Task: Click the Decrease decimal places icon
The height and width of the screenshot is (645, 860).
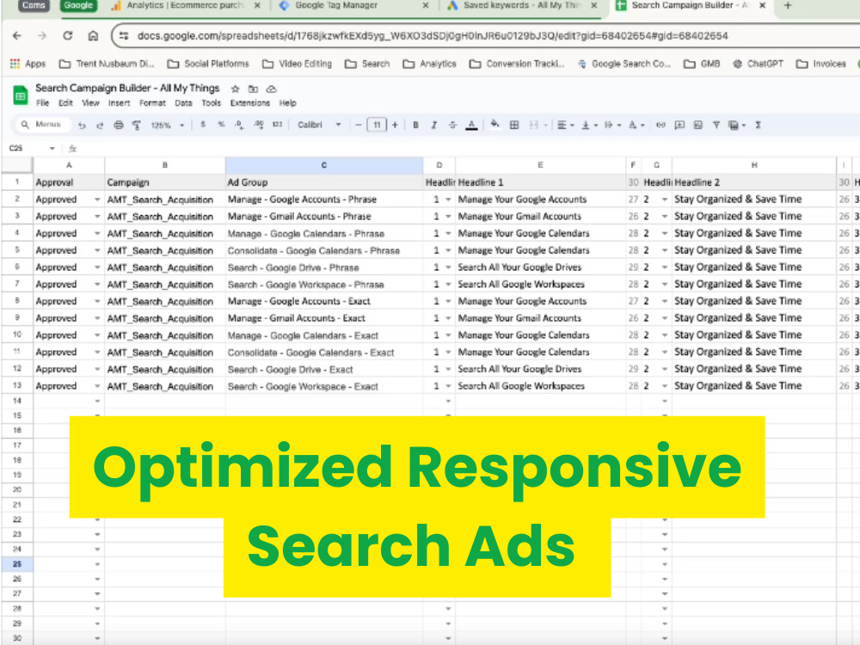Action: point(239,125)
